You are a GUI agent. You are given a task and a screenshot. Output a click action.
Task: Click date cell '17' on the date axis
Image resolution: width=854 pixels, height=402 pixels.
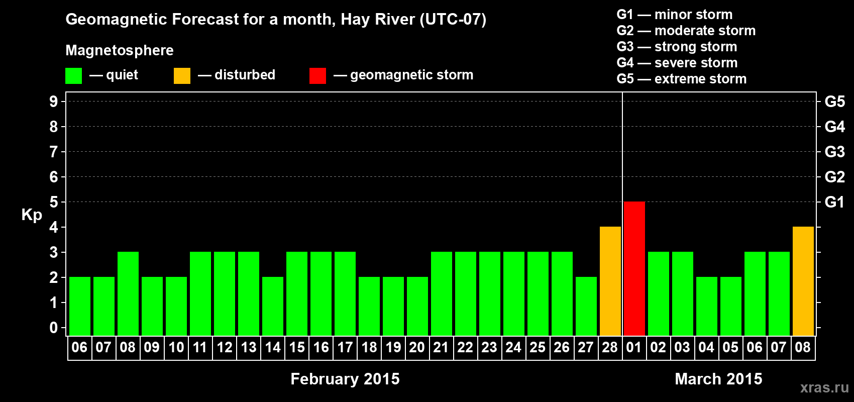click(x=345, y=348)
